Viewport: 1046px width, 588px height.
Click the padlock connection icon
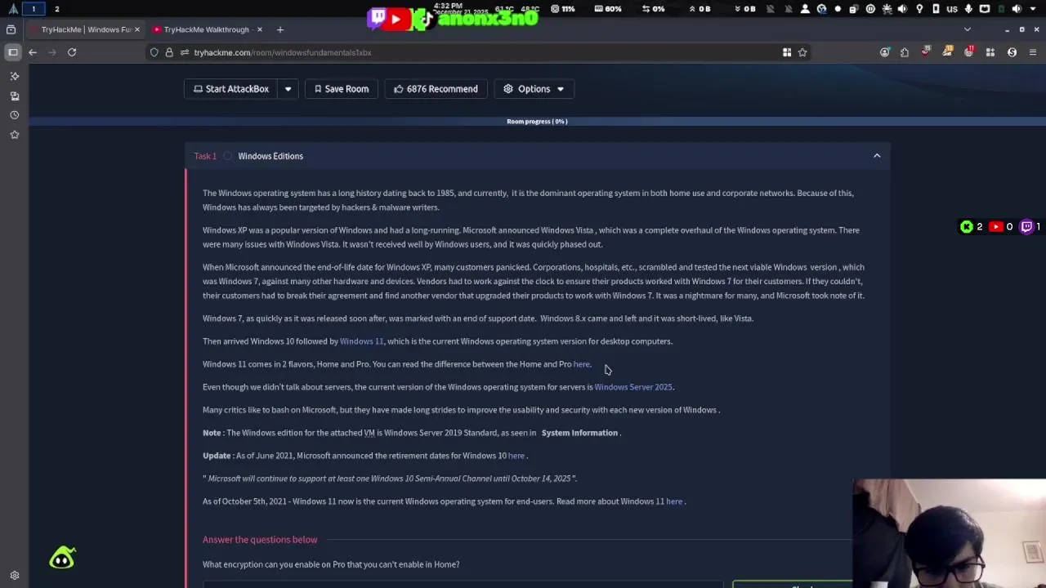[x=169, y=52]
